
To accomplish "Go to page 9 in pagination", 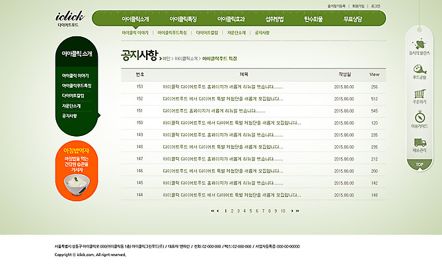I will pyautogui.click(x=276, y=211).
